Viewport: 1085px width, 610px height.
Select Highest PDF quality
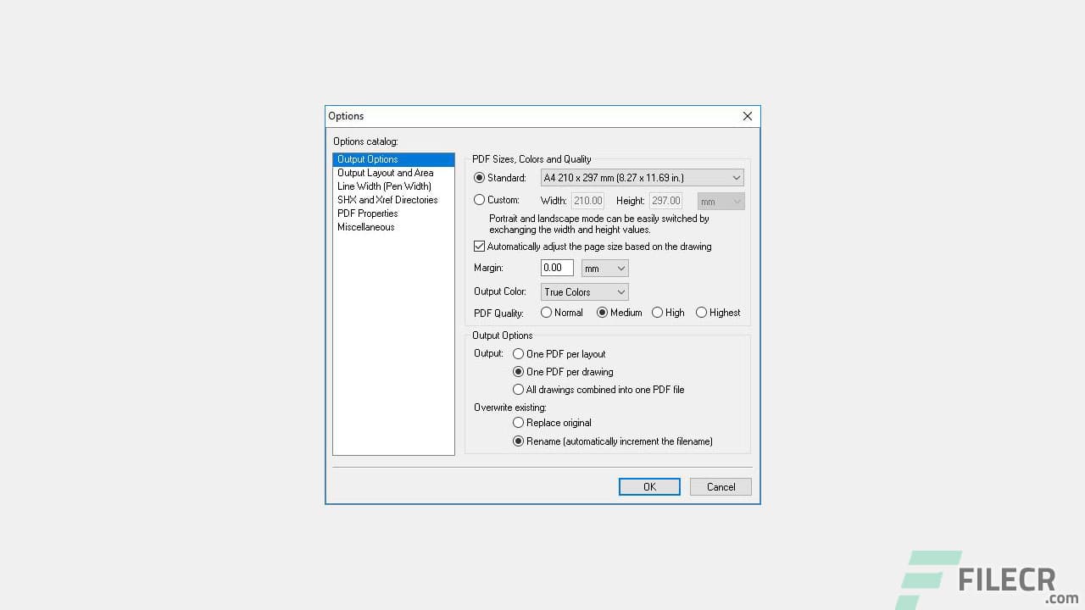(x=702, y=313)
